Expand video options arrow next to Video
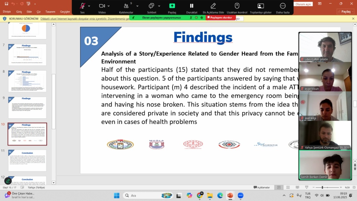Image resolution: width=357 pixels, height=201 pixels. [109, 6]
